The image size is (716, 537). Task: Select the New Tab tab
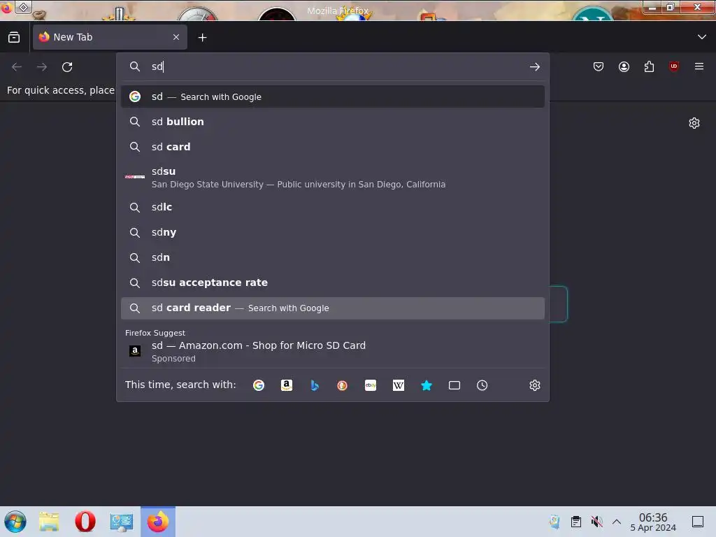110,37
